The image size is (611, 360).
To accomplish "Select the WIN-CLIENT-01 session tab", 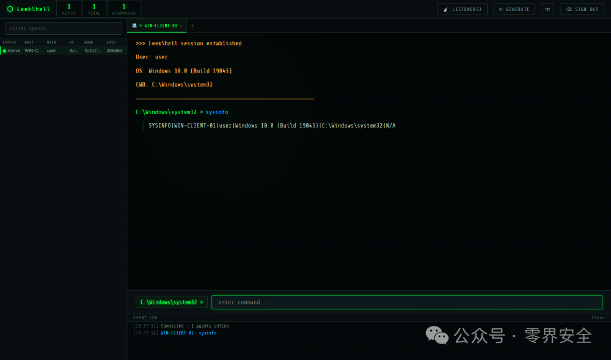I will [x=157, y=26].
